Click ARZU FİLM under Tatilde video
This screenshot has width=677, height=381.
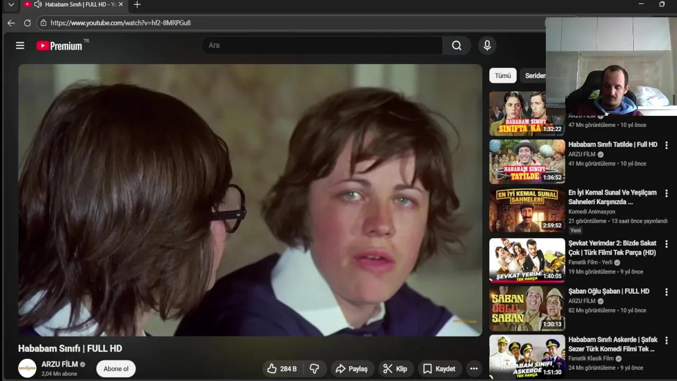click(582, 154)
